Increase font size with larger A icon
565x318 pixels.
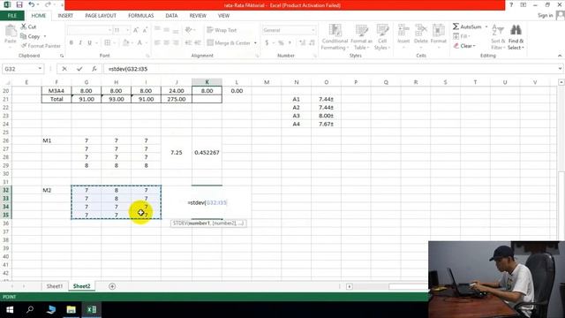coord(136,30)
